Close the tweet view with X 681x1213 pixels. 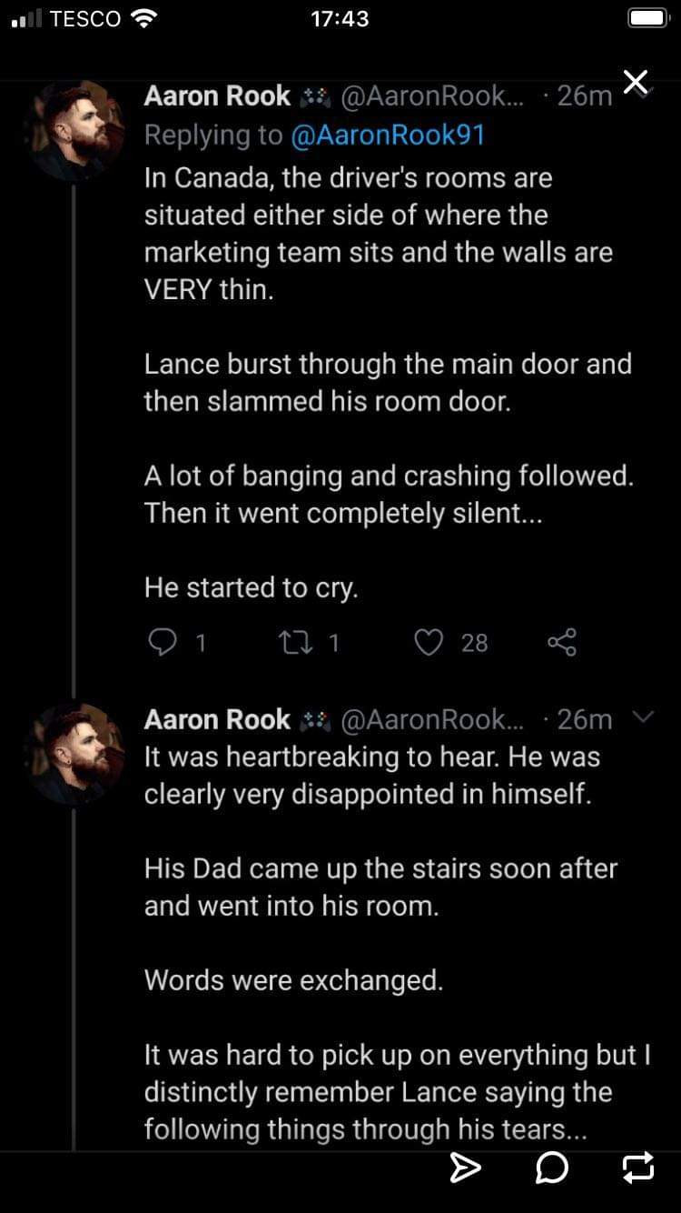(x=637, y=82)
